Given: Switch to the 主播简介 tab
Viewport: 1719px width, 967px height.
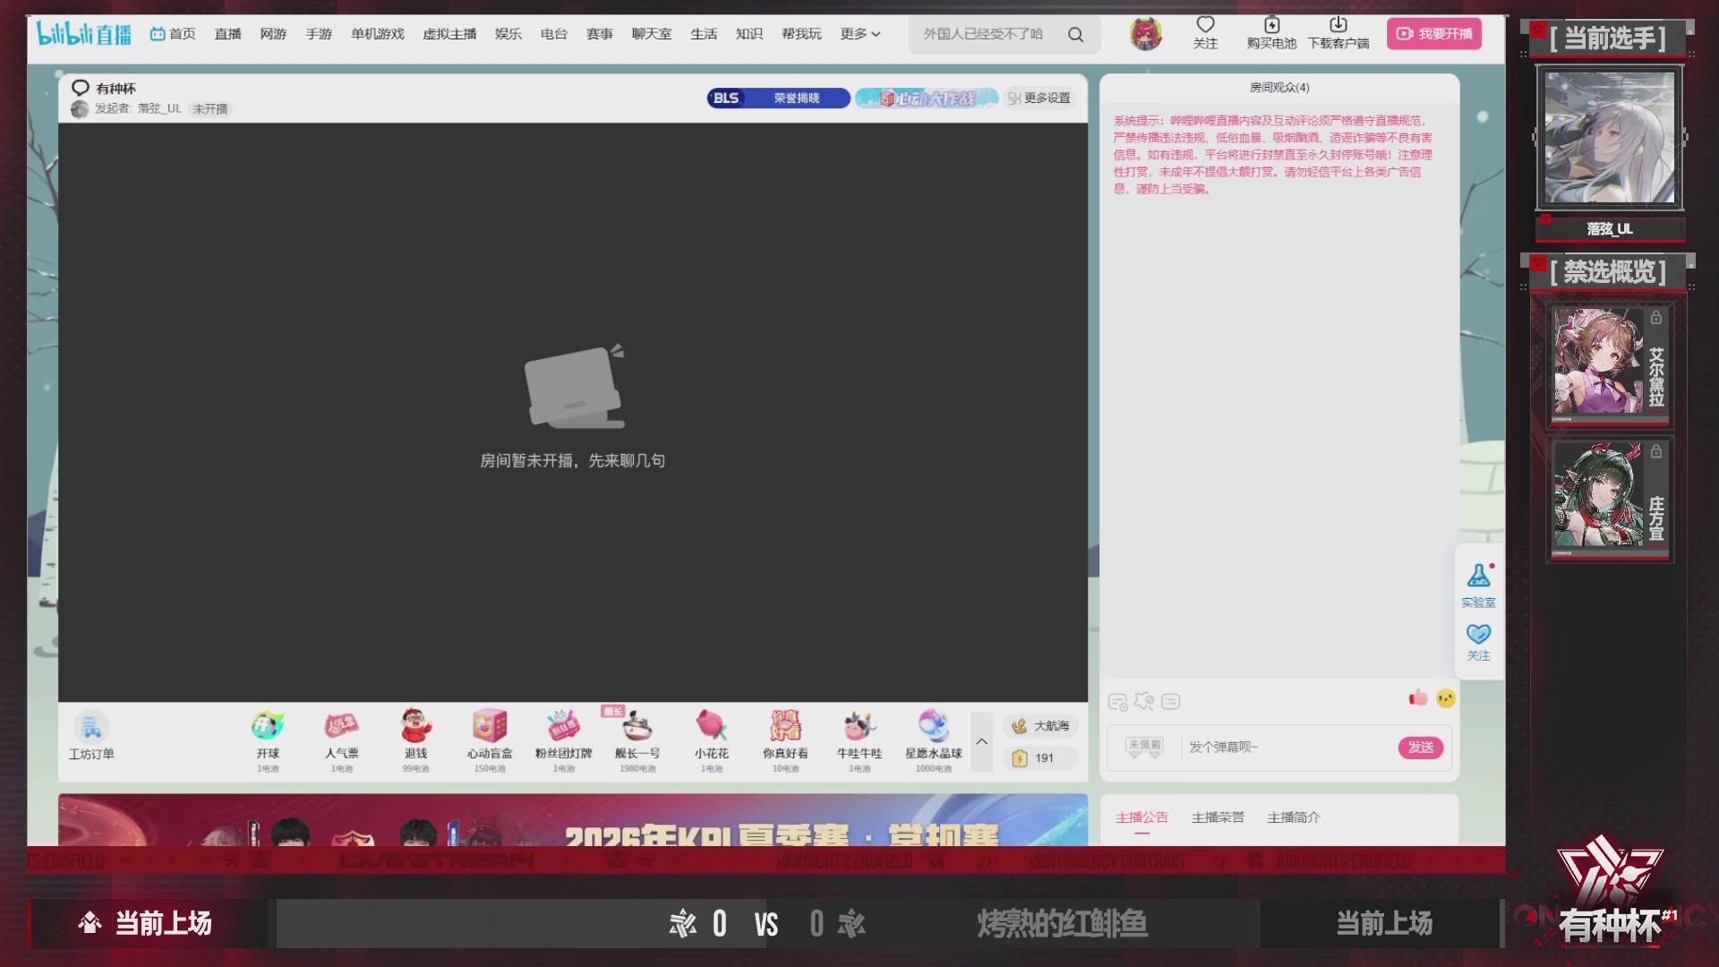Looking at the screenshot, I should click(1294, 817).
